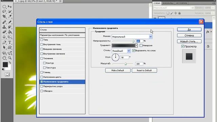Screen dimensions: 217x122
Task: Uncheck Наложение градиента checkbox
Action: [41, 82]
